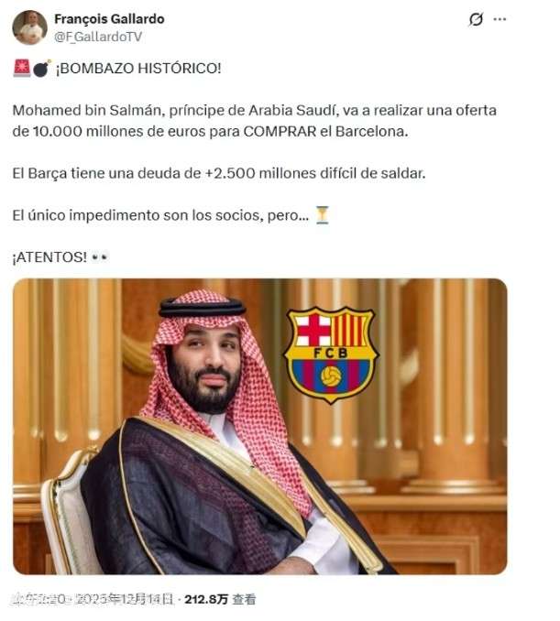This screenshot has width=560, height=621.
Task: Open the @F_GallardoTV handle link
Action: pyautogui.click(x=98, y=37)
